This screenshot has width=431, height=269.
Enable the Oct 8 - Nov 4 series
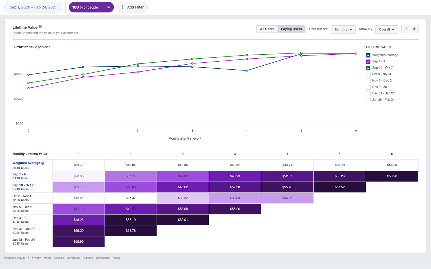(368, 74)
